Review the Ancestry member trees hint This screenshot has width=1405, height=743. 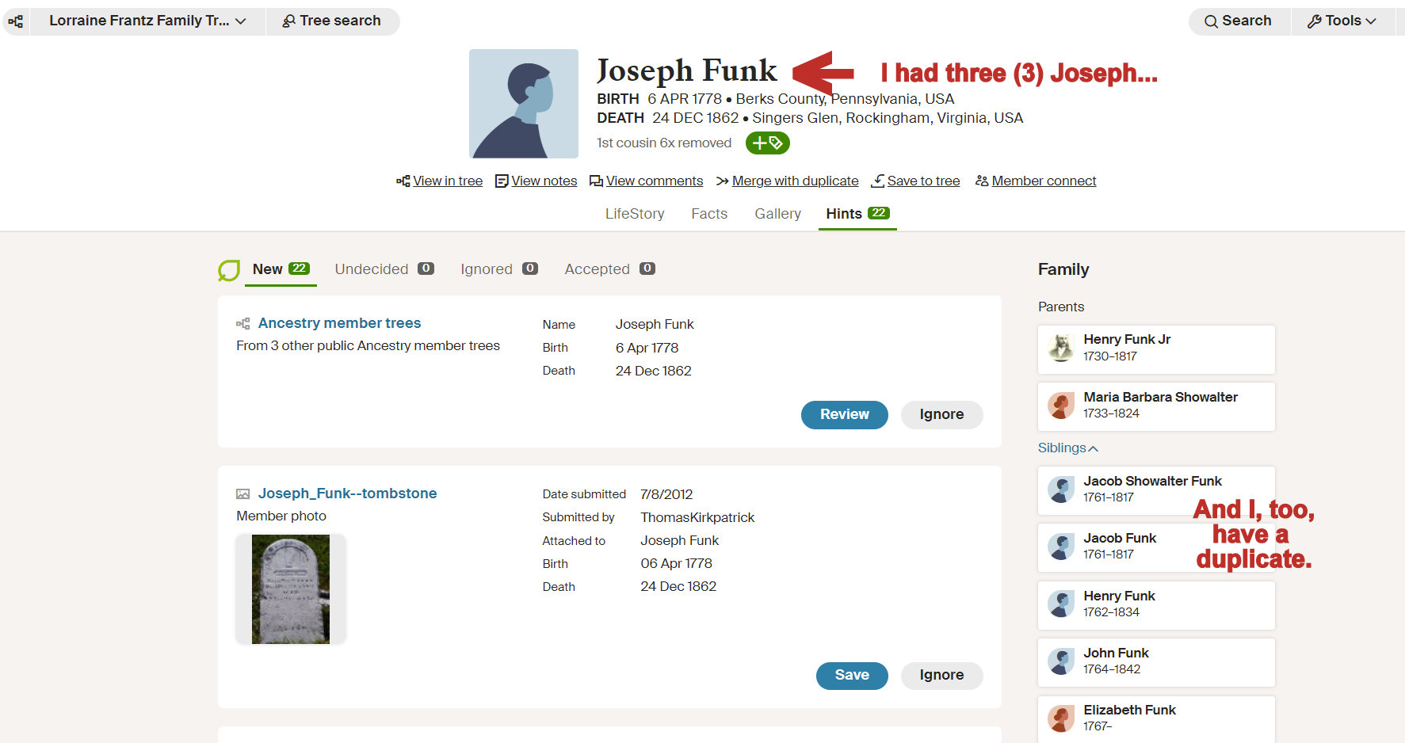pos(844,415)
